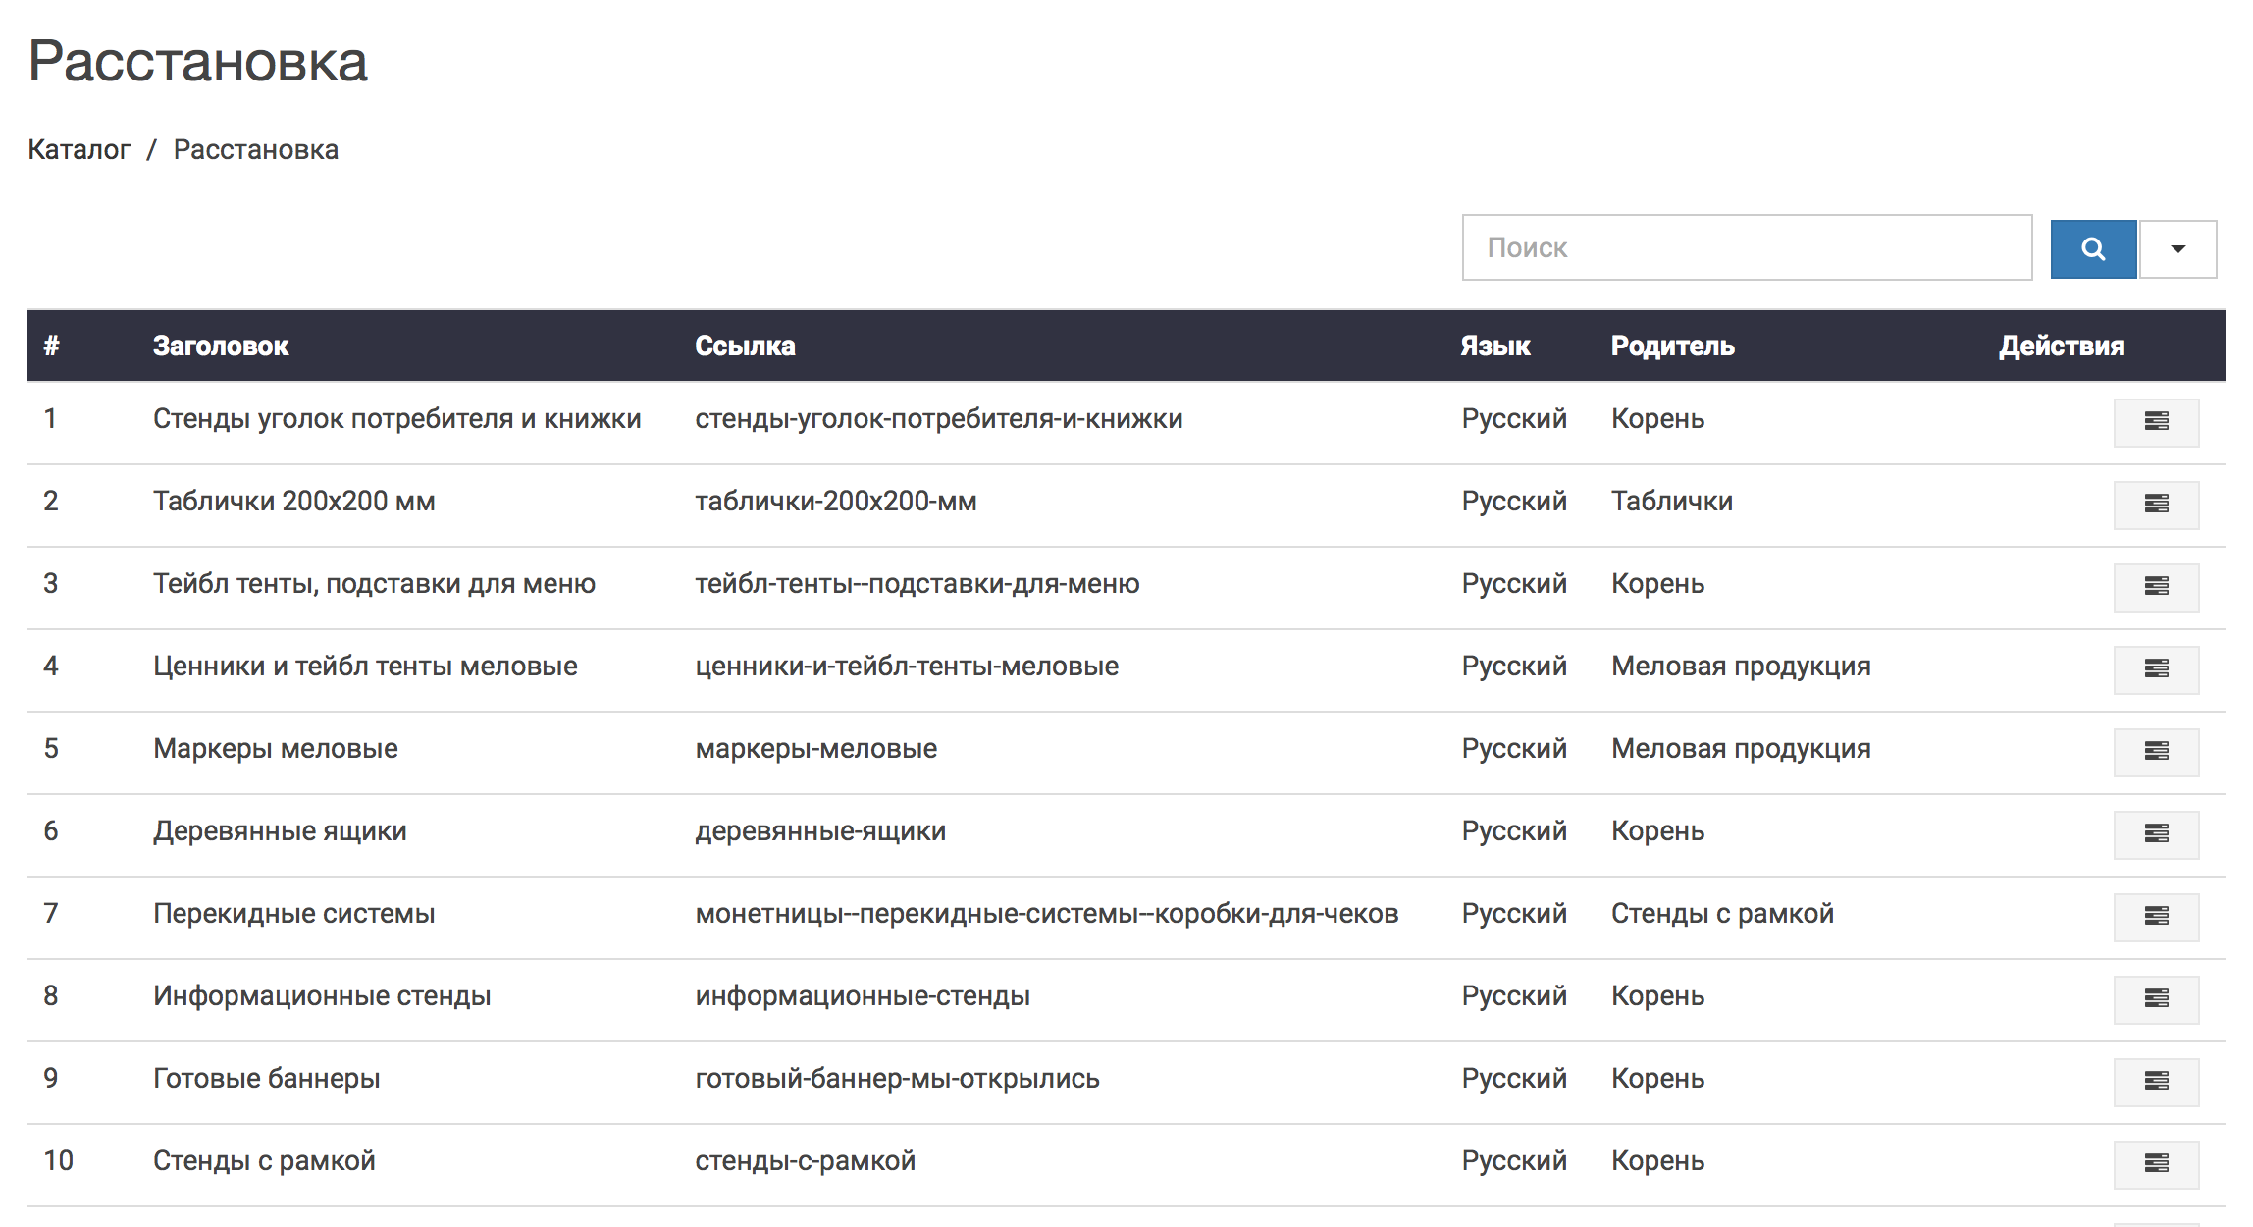Open the Каталог breadcrumb link
The height and width of the screenshot is (1227, 2253).
pos(79,149)
